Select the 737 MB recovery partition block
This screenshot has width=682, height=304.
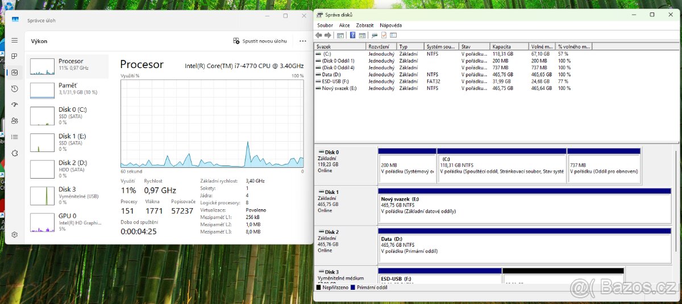604,166
